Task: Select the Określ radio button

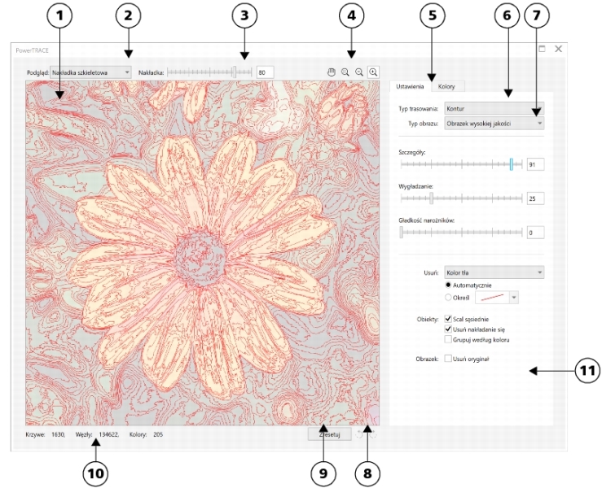Action: click(x=447, y=298)
